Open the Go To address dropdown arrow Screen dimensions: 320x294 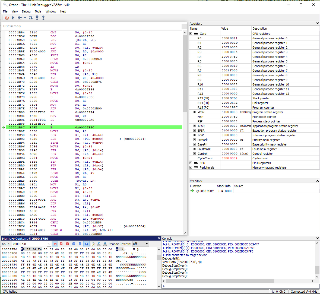point(49,244)
